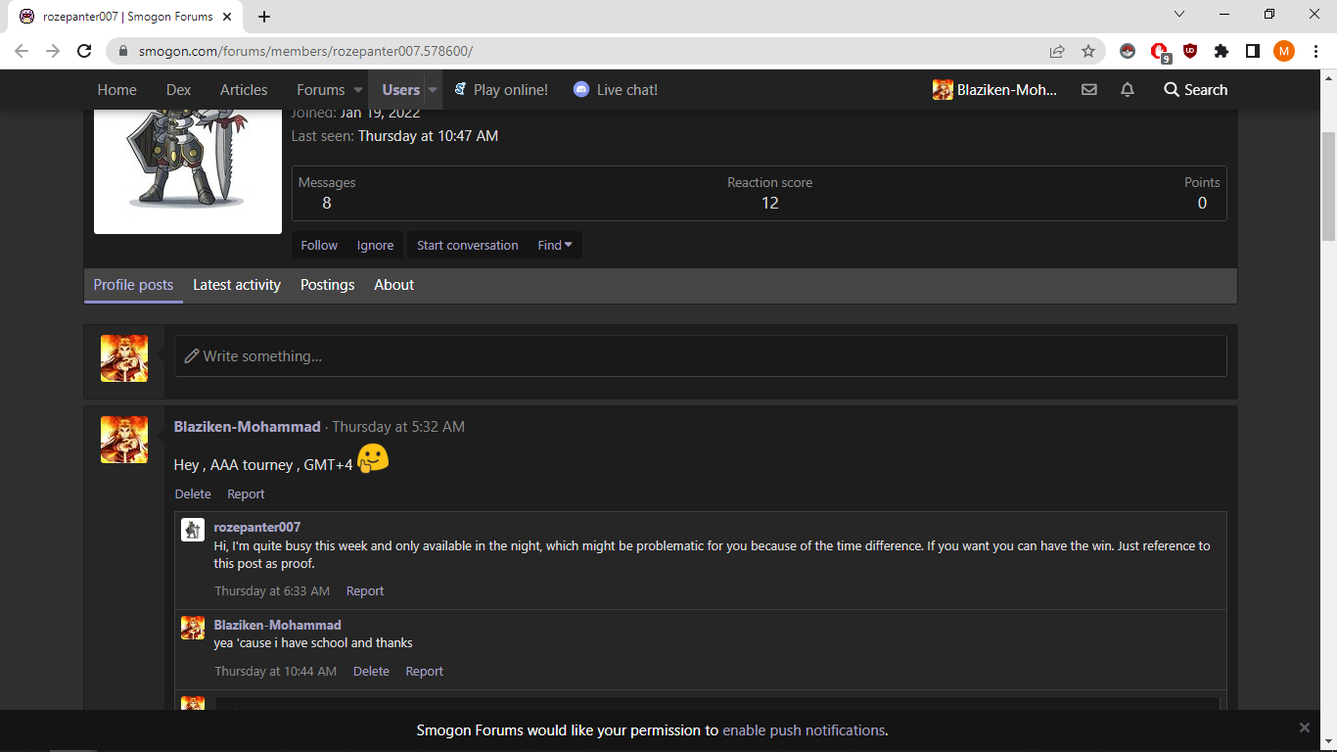Select the Profile posts tab
Viewport: 1337px width, 752px height.
pyautogui.click(x=133, y=285)
